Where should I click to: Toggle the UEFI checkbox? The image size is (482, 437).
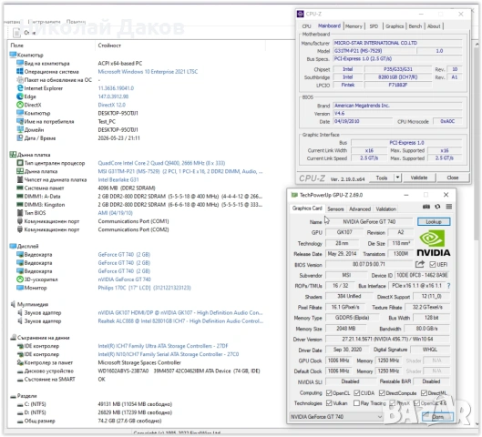433,264
